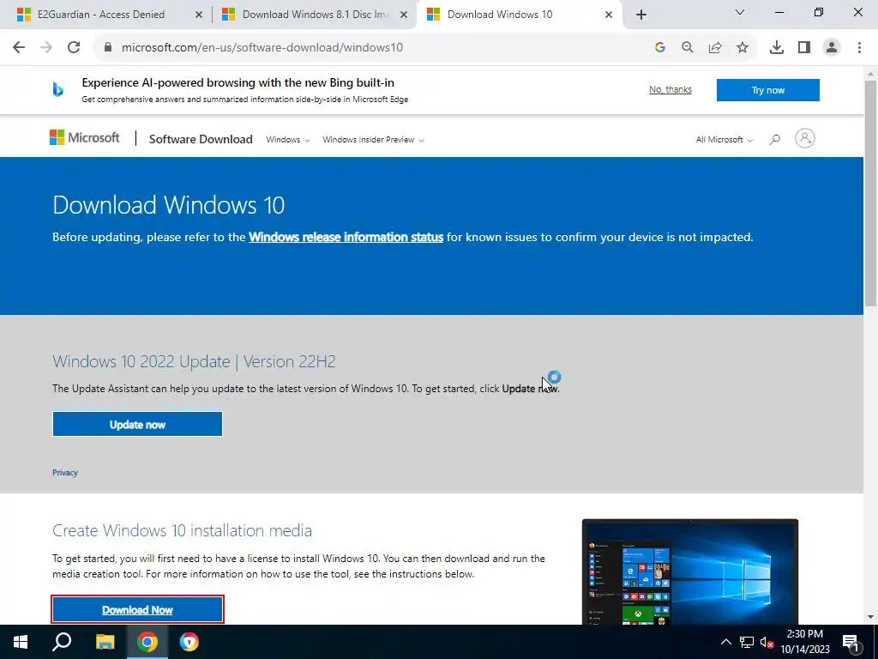The width and height of the screenshot is (878, 659).
Task: Select the Download Windows 10 tab
Action: (x=518, y=15)
